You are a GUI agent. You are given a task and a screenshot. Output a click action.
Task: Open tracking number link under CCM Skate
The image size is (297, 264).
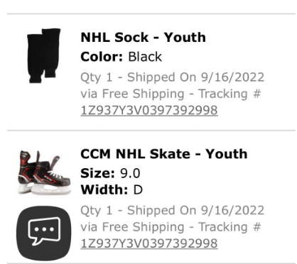tap(149, 243)
